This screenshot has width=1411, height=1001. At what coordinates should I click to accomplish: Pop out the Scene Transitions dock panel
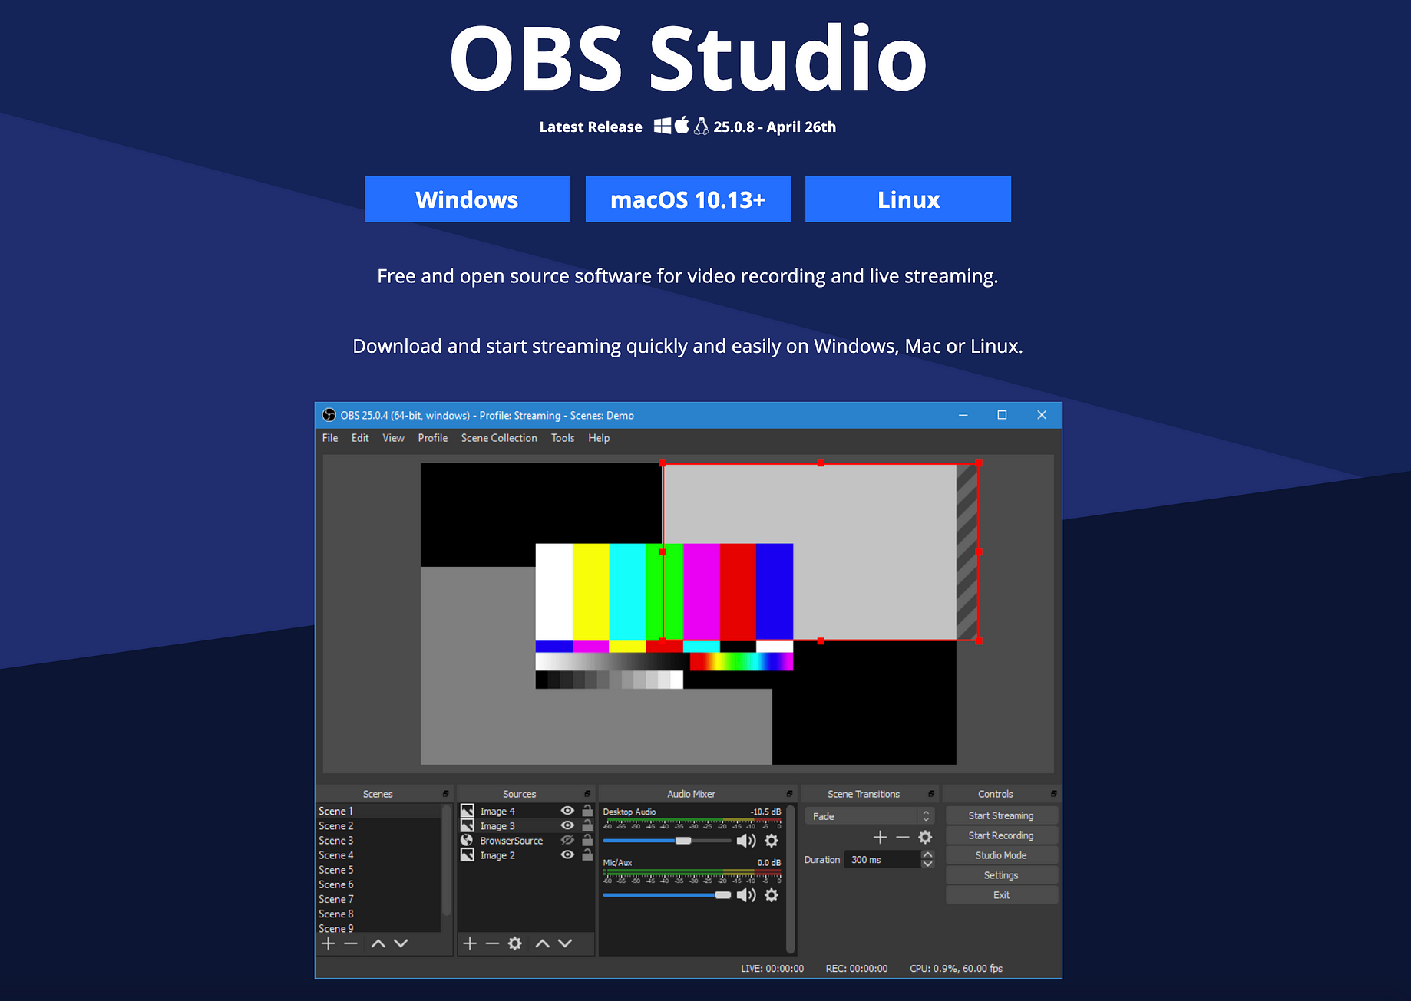[x=931, y=794]
